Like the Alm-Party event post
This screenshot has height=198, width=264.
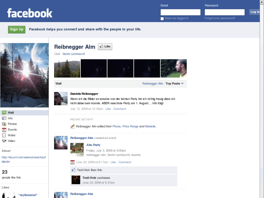click(x=113, y=162)
